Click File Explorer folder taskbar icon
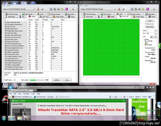Image resolution: width=161 pixels, height=126 pixels. tap(19, 118)
